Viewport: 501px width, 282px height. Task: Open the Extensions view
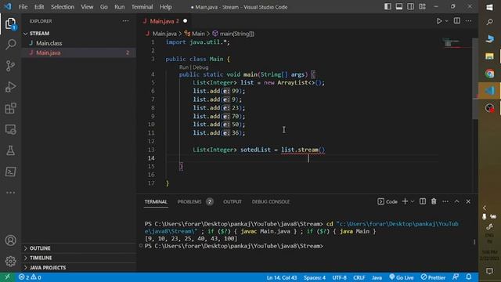click(x=10, y=108)
